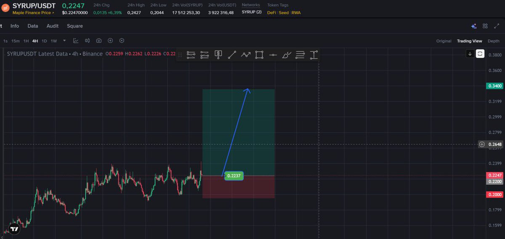Click the SYRUP (2) networks label

pyautogui.click(x=252, y=12)
